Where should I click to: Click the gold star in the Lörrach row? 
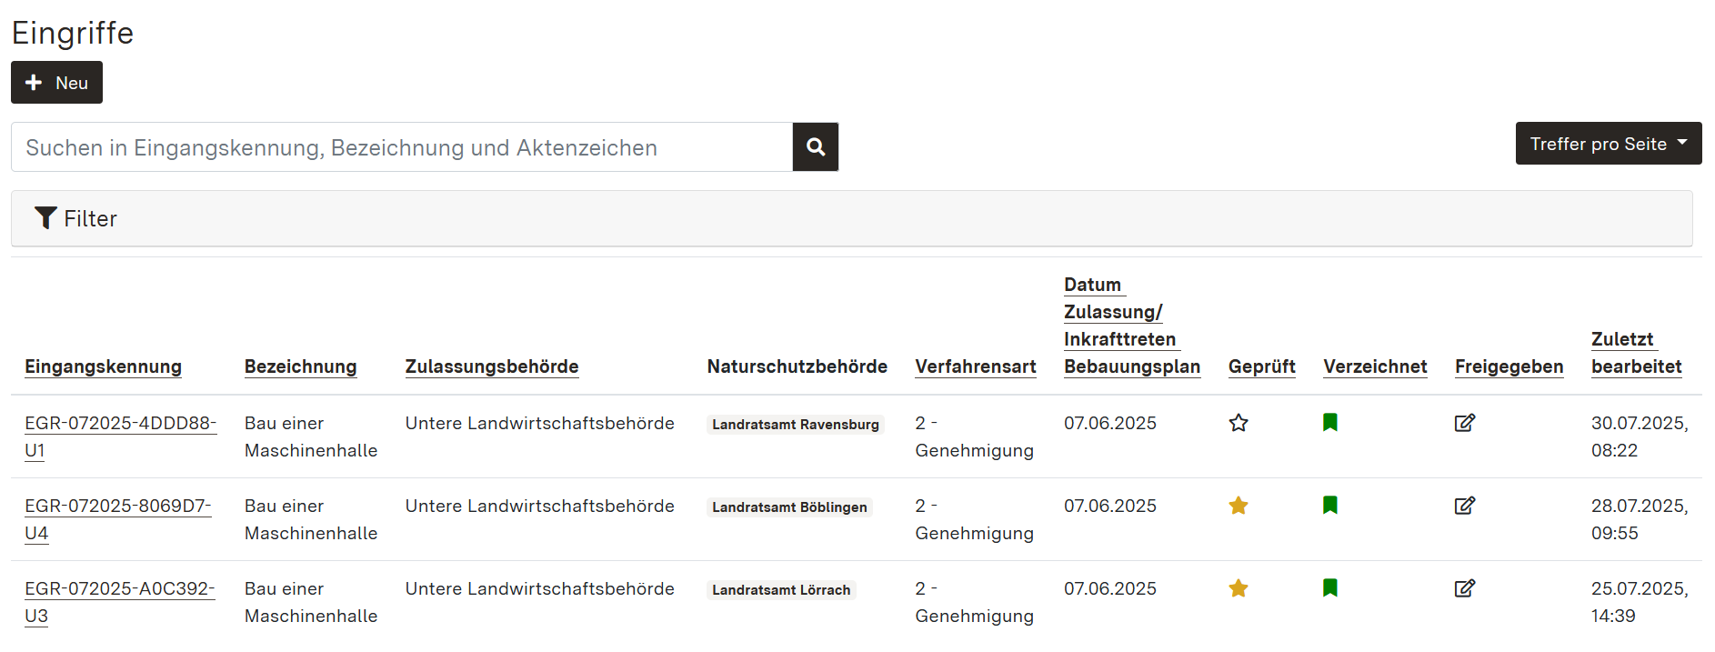click(1238, 588)
